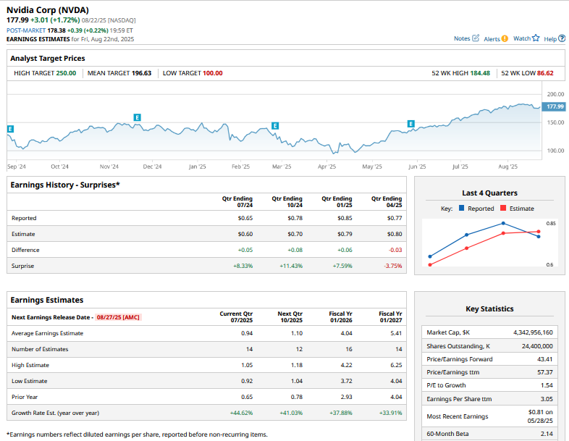Click the POST-MARKET label
Viewport: 569px width, 441px height.
pos(26,30)
